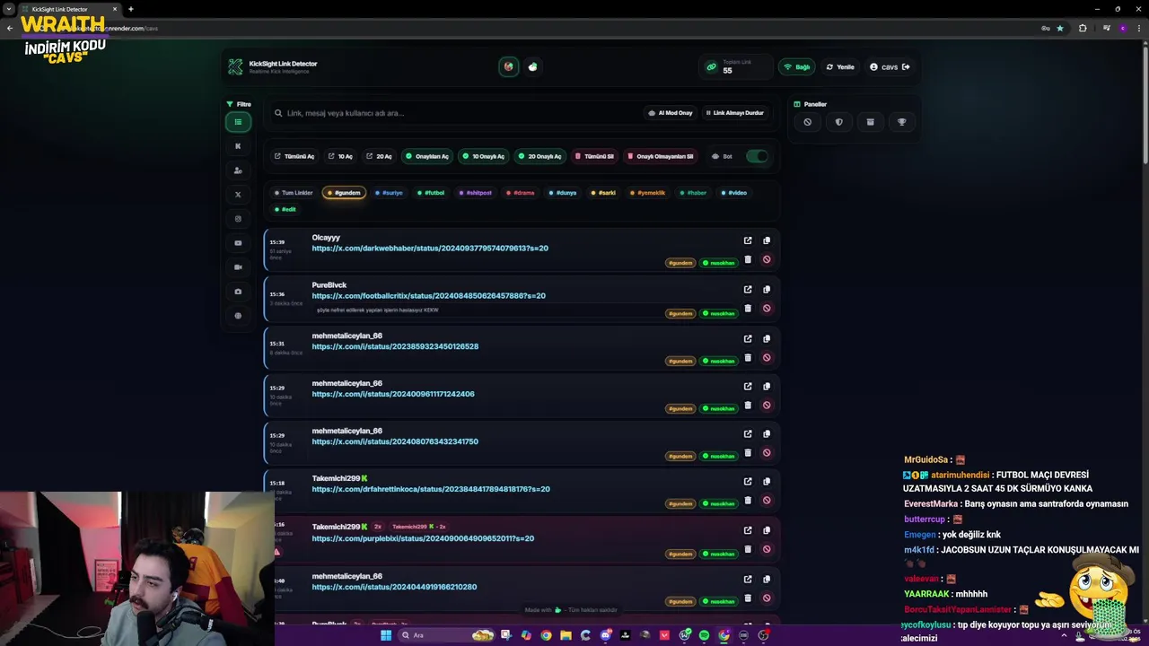The height and width of the screenshot is (646, 1149).
Task: Click the browser address bar
Action: 539,28
